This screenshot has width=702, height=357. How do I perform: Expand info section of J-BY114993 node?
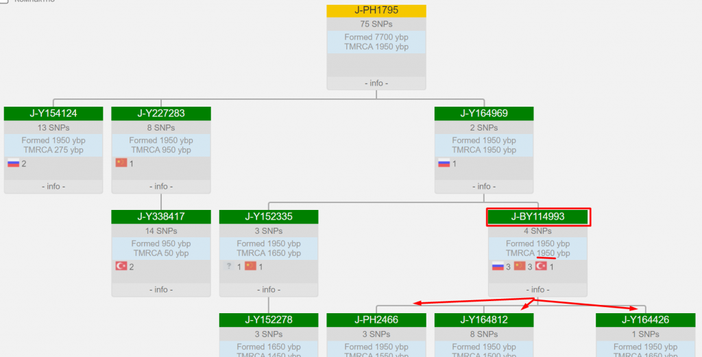pyautogui.click(x=537, y=290)
